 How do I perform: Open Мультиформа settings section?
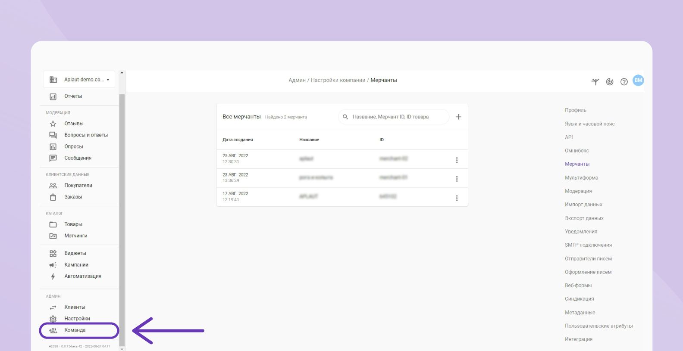tap(581, 178)
